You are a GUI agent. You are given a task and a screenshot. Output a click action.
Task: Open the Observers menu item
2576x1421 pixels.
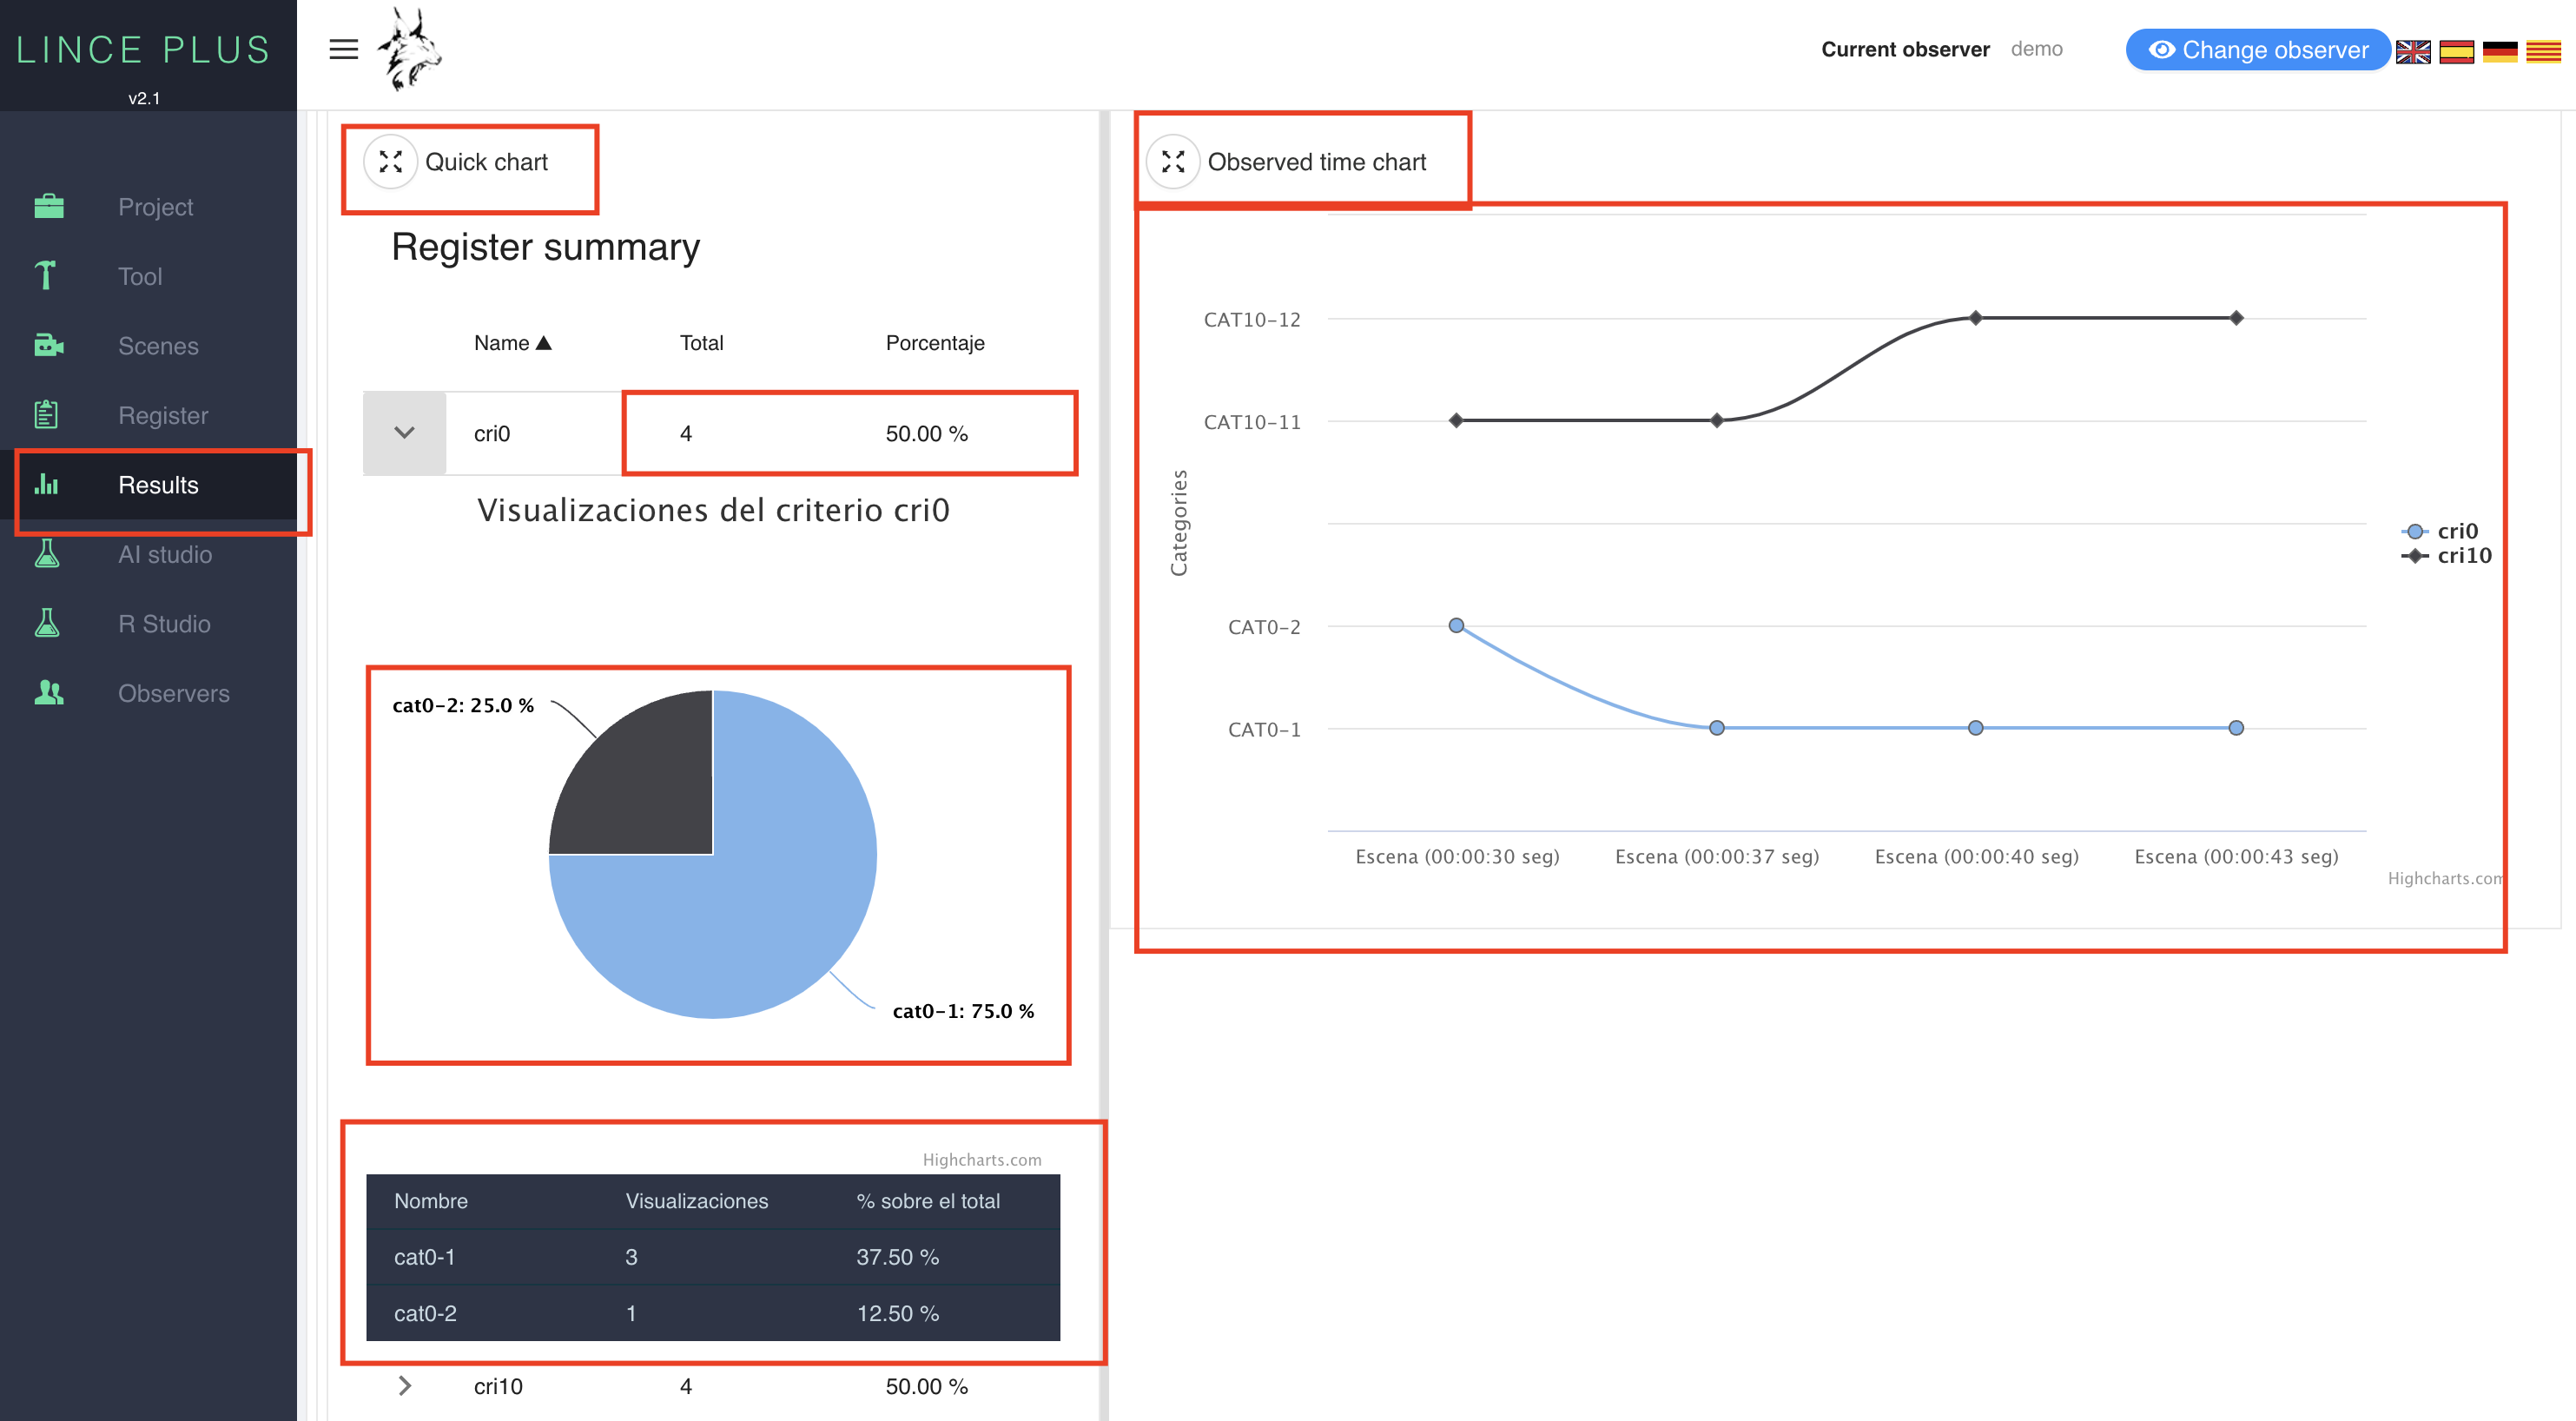148,693
